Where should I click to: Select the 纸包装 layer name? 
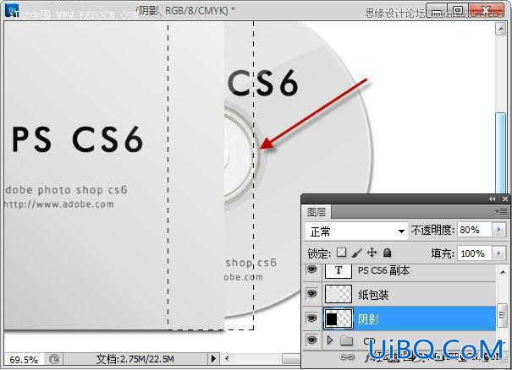[373, 295]
